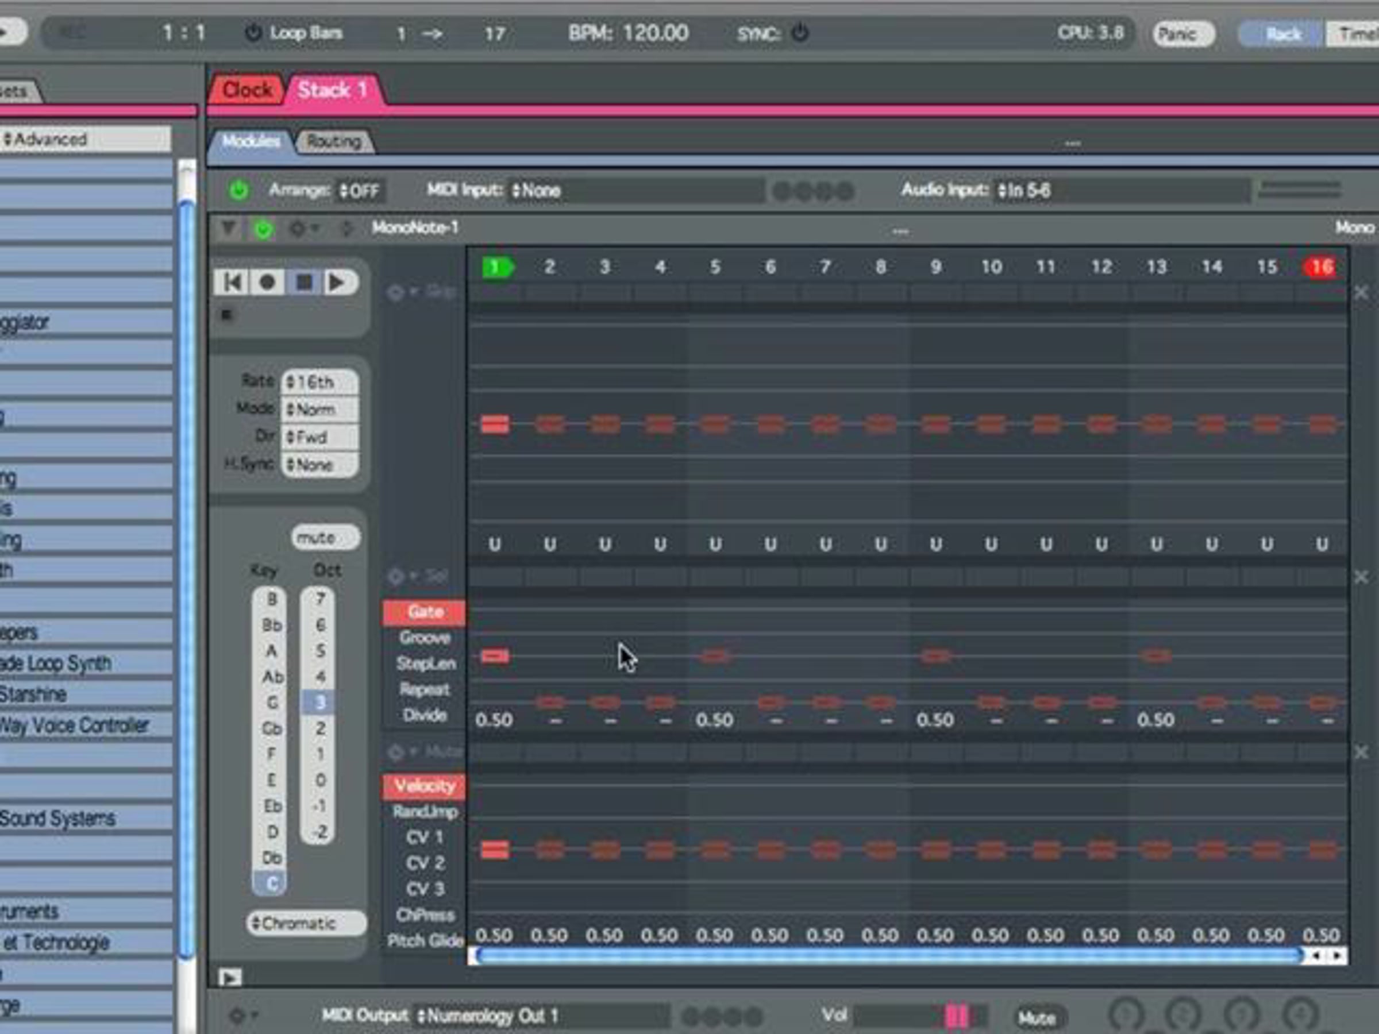This screenshot has width=1379, height=1034.
Task: Select Sound Systems in the left list
Action: coord(86,819)
